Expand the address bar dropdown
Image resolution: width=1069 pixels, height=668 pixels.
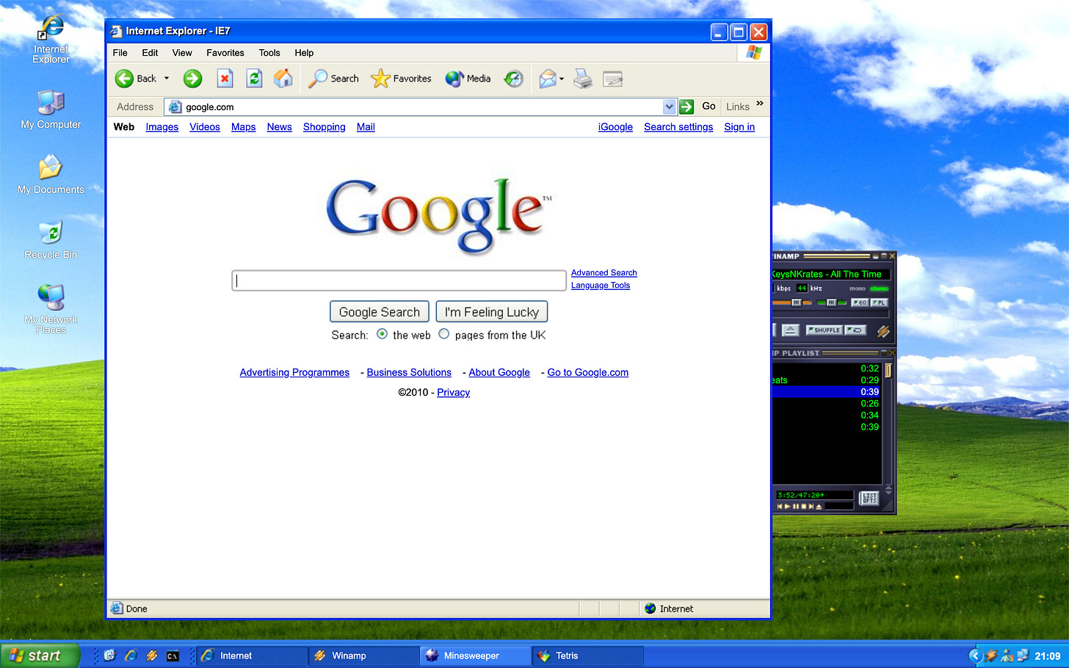(x=669, y=106)
